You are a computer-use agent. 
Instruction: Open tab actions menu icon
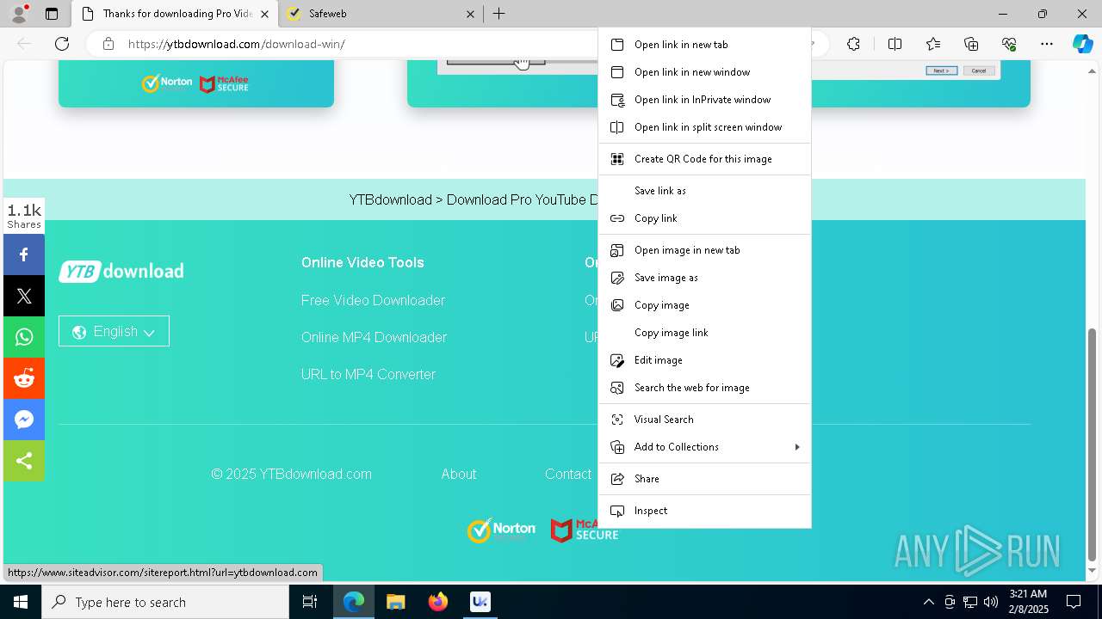pyautogui.click(x=52, y=14)
